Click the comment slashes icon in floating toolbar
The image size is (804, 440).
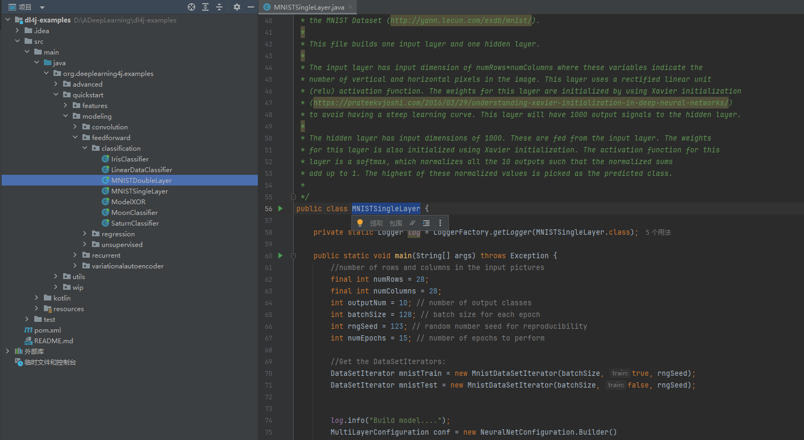[412, 223]
